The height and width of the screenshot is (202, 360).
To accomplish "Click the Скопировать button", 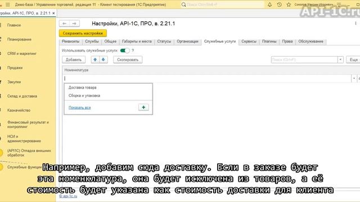I will 128,59.
